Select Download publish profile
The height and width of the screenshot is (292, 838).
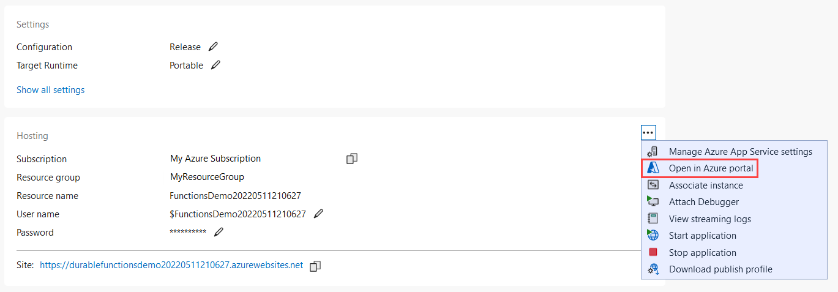click(720, 269)
